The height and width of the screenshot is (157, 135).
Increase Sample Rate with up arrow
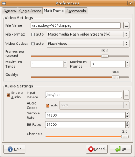pos(127,114)
